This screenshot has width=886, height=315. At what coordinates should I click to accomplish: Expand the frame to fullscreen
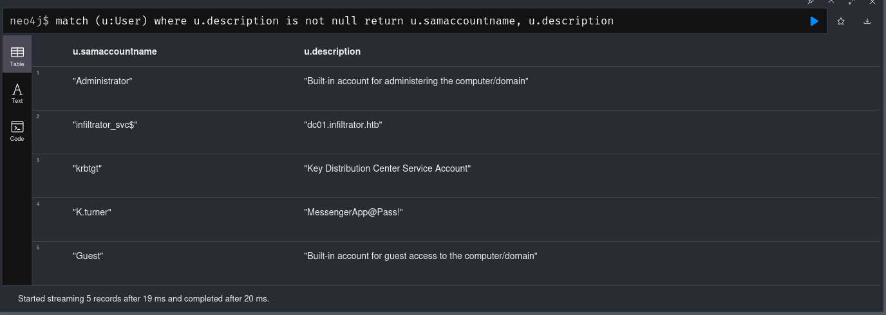point(852,2)
